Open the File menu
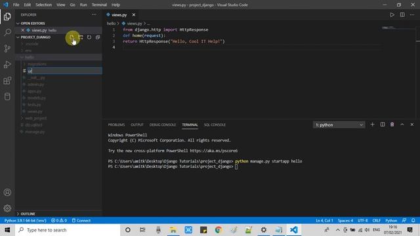Viewport: 420px width, 236px height. point(16,5)
